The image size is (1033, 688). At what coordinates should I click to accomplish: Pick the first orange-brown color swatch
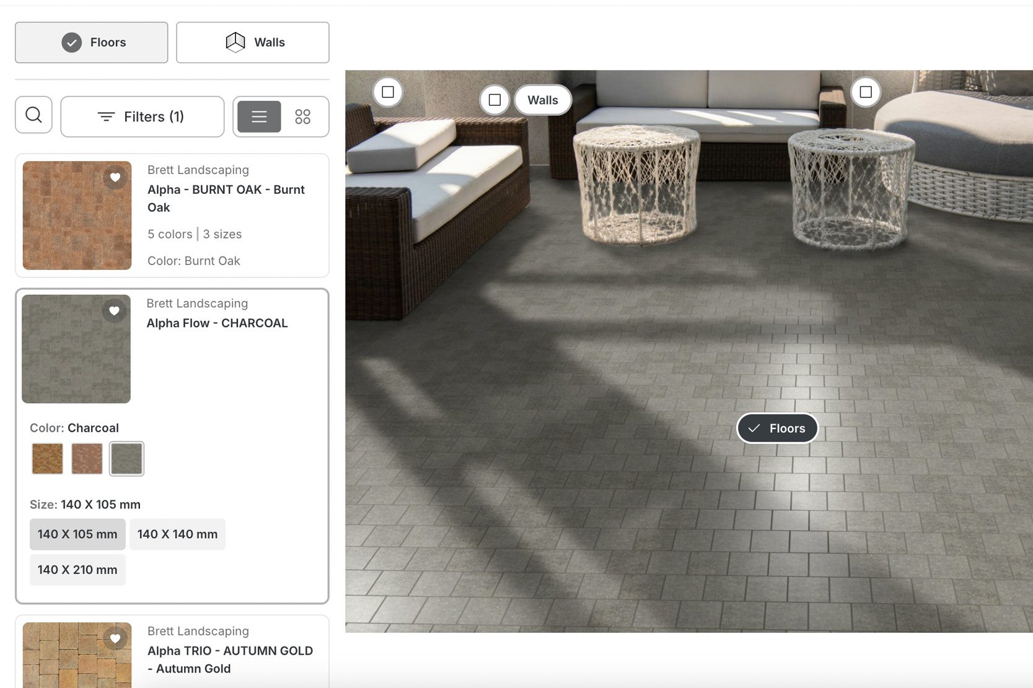48,459
